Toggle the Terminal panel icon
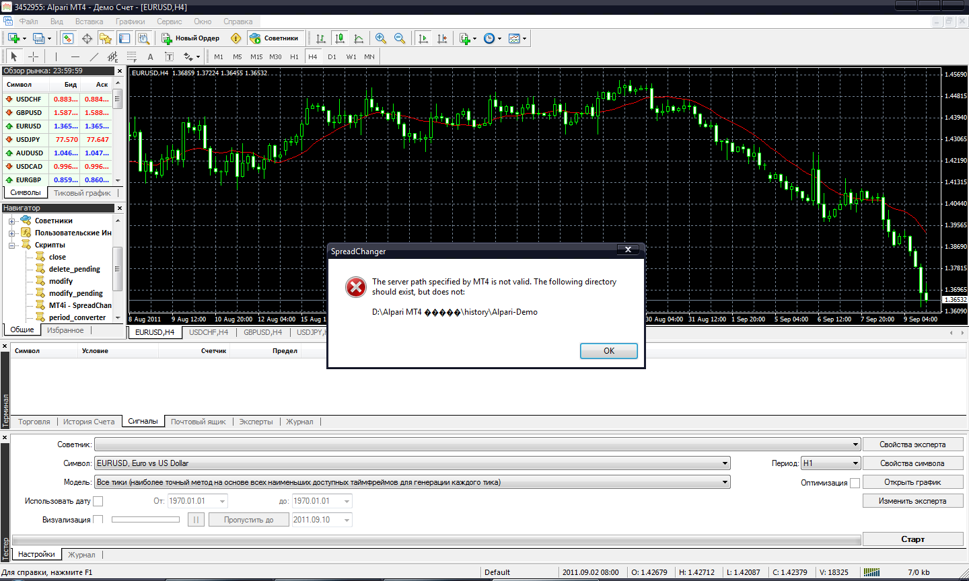This screenshot has width=969, height=581. (124, 38)
